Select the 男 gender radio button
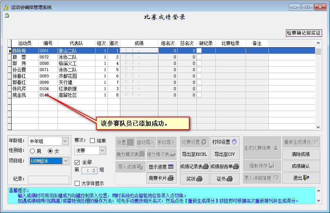Screen dimensions: 330x213 (32, 151)
